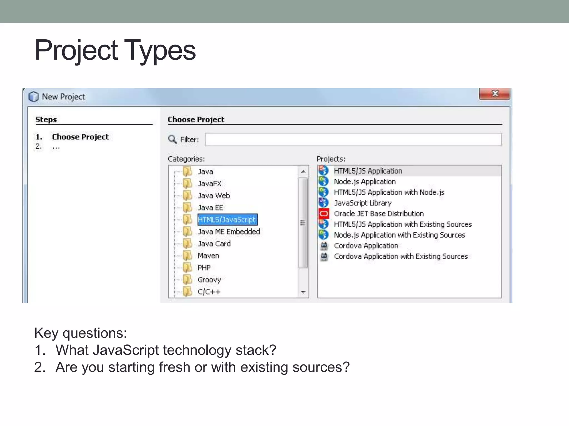Click the Categories scrollbar down arrow

[x=303, y=292]
